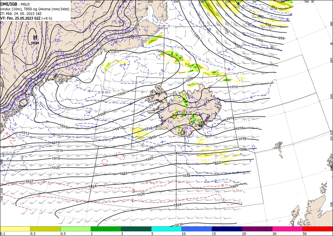
Task: Click the 1030 isobar label
Action: (179, 225)
